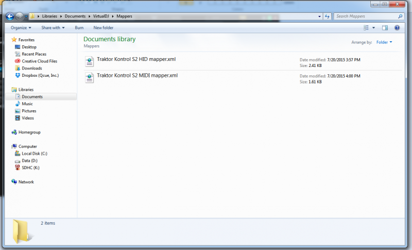
Task: Open recent locations dropdown beside Forward arrow
Action: [x=26, y=16]
